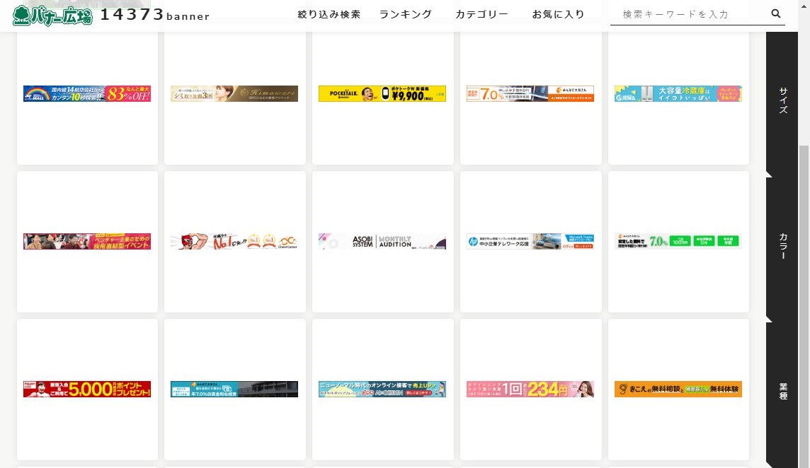Open 絞り込み検索 menu
Screen dimensions: 810x468
point(329,14)
